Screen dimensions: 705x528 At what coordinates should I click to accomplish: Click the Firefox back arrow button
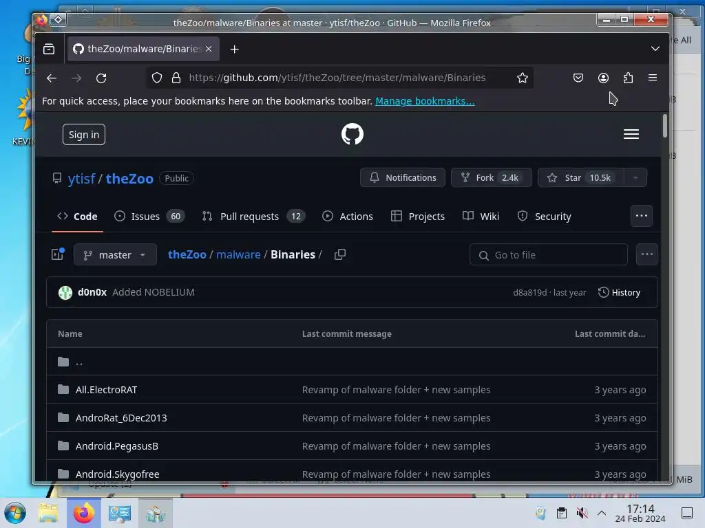click(x=52, y=78)
